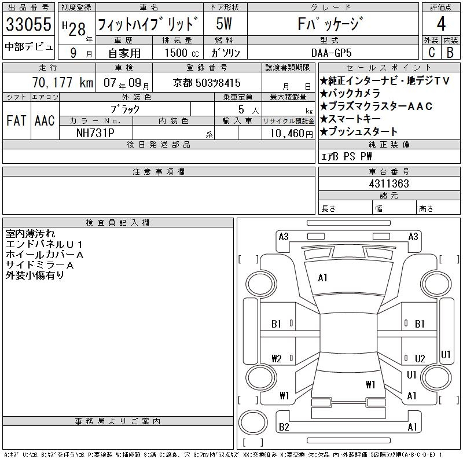Click the interior grade B cell
463x463 pixels.
[450, 53]
